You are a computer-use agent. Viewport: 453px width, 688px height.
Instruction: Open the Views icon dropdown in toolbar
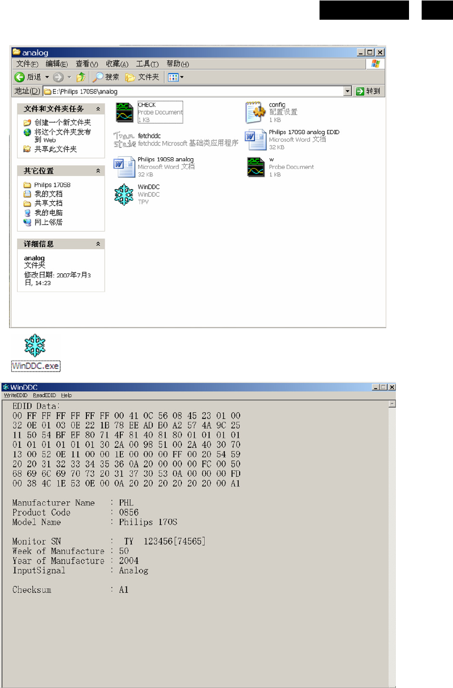175,77
